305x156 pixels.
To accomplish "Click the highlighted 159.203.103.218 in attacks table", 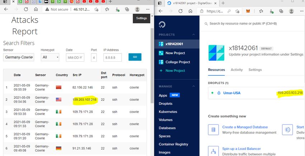I will point(84,100).
